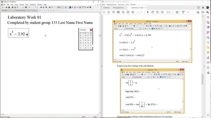The height and width of the screenshot is (118, 211).
Task: Open Mathcad Format menu
Action: (22, 4)
